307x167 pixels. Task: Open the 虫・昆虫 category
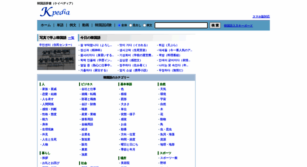[166, 129]
